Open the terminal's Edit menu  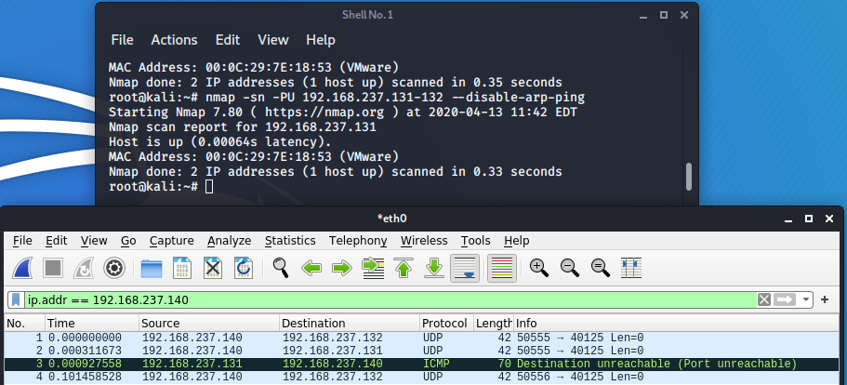(228, 40)
